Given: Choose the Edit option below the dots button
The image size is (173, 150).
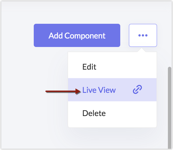Looking at the screenshot, I should [x=89, y=67].
